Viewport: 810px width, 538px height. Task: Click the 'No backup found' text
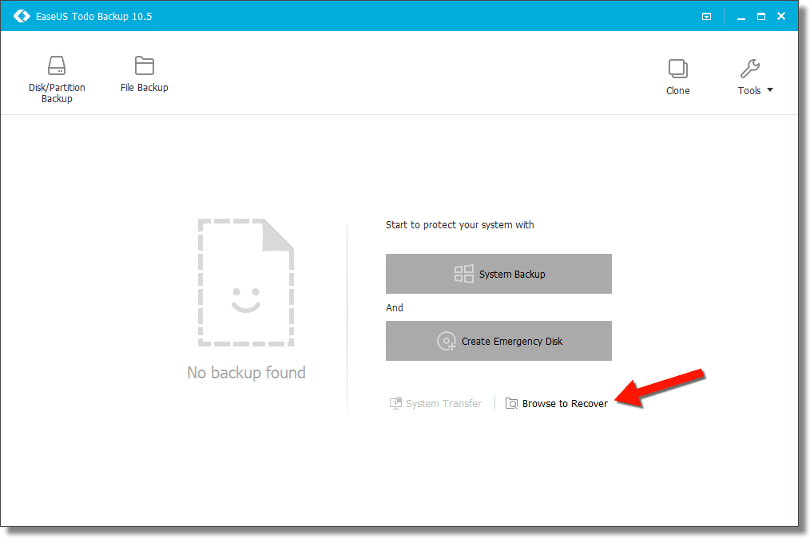(x=246, y=372)
